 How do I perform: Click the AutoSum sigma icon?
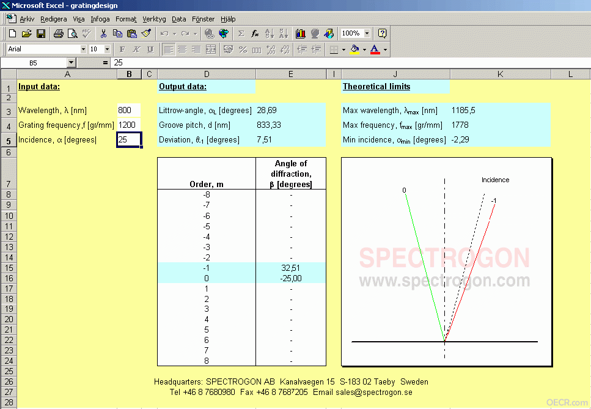click(241, 34)
